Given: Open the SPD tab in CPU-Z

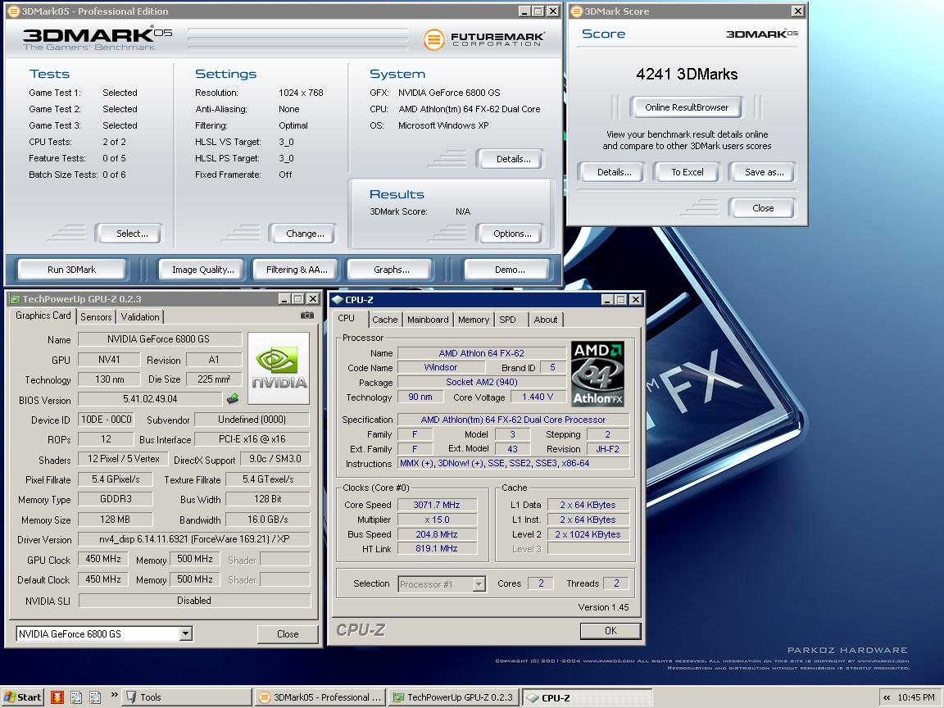Looking at the screenshot, I should [x=507, y=320].
